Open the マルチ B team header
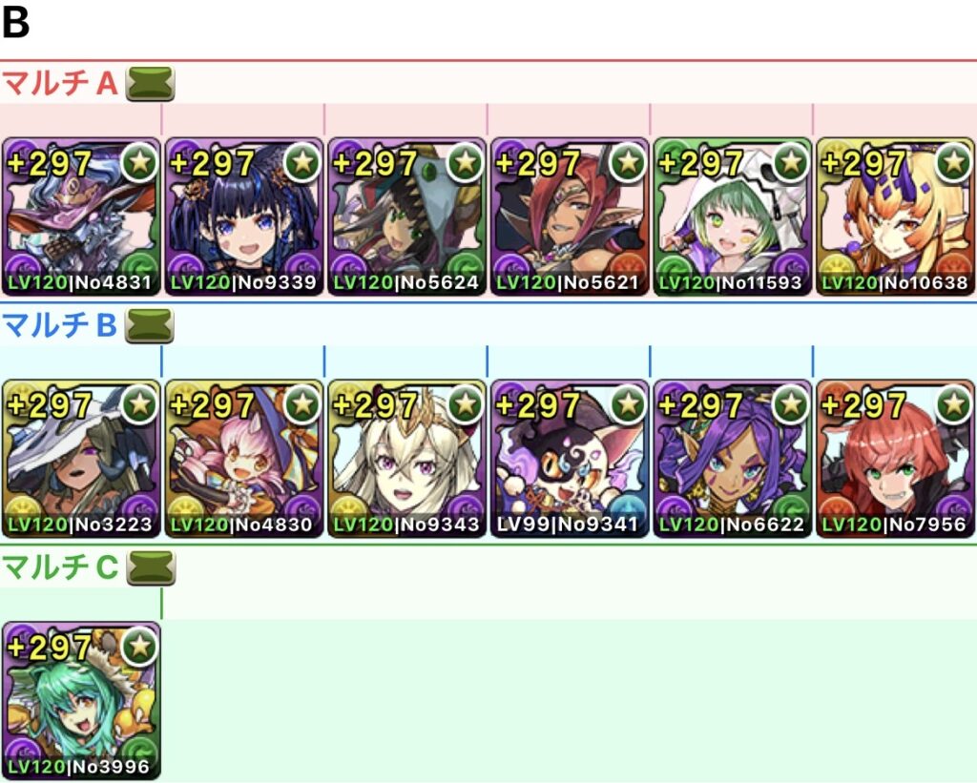 click(x=60, y=325)
